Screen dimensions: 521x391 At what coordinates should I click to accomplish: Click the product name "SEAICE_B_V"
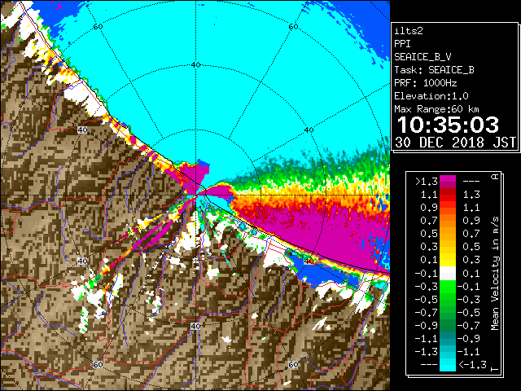422,57
